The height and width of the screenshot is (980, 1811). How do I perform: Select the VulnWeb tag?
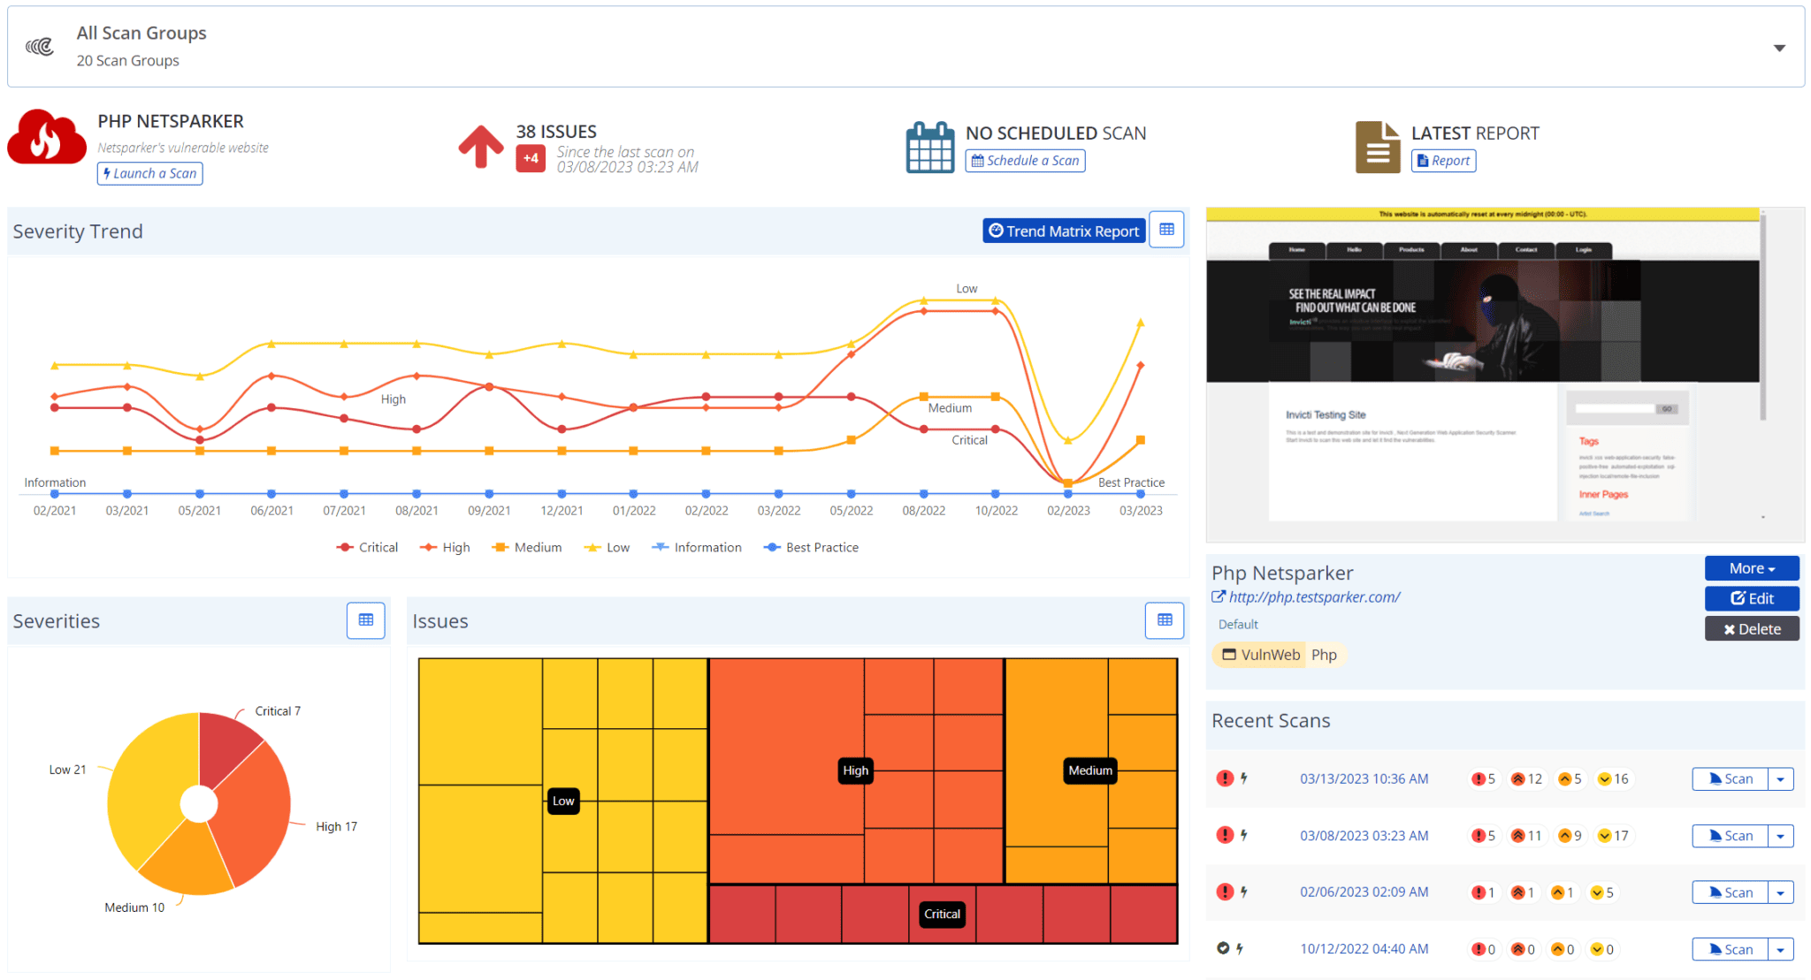point(1258,654)
